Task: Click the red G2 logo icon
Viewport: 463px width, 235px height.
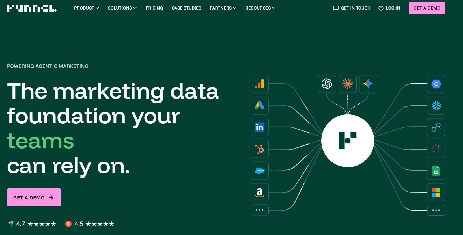Action: point(68,224)
